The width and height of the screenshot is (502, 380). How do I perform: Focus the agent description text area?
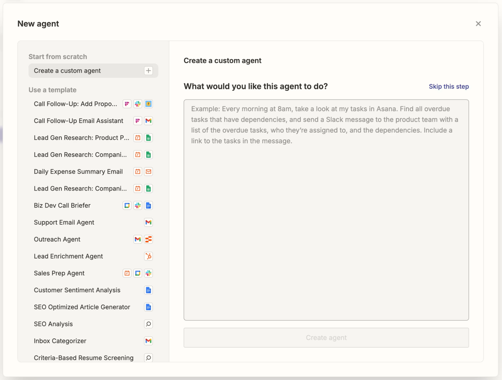[x=326, y=210]
